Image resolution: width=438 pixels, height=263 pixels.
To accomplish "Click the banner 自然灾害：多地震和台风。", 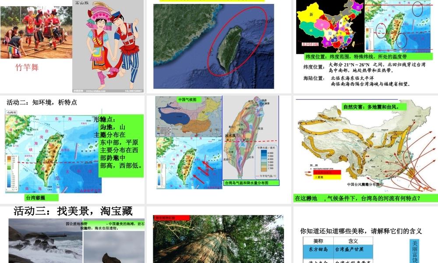I will [374, 107].
